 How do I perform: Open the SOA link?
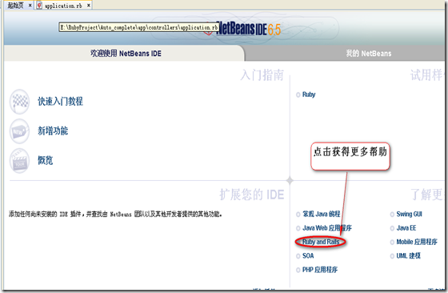coord(308,255)
